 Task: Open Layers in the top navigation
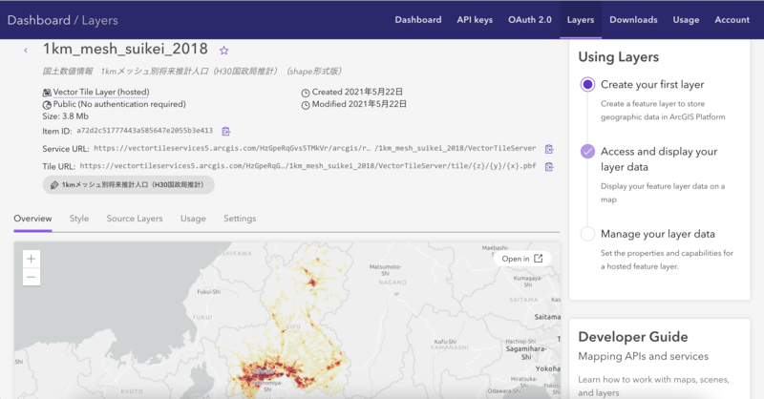tap(581, 20)
